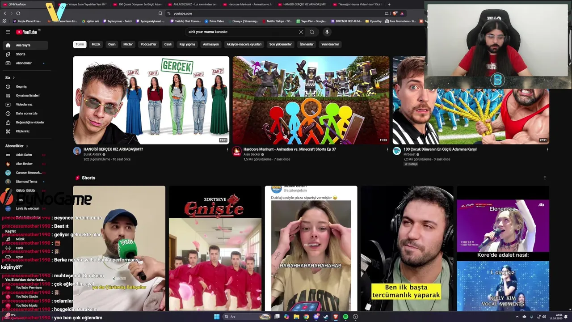Screen dimensions: 572x322
Task: Click the search field with karaoke query
Action: click(x=241, y=32)
